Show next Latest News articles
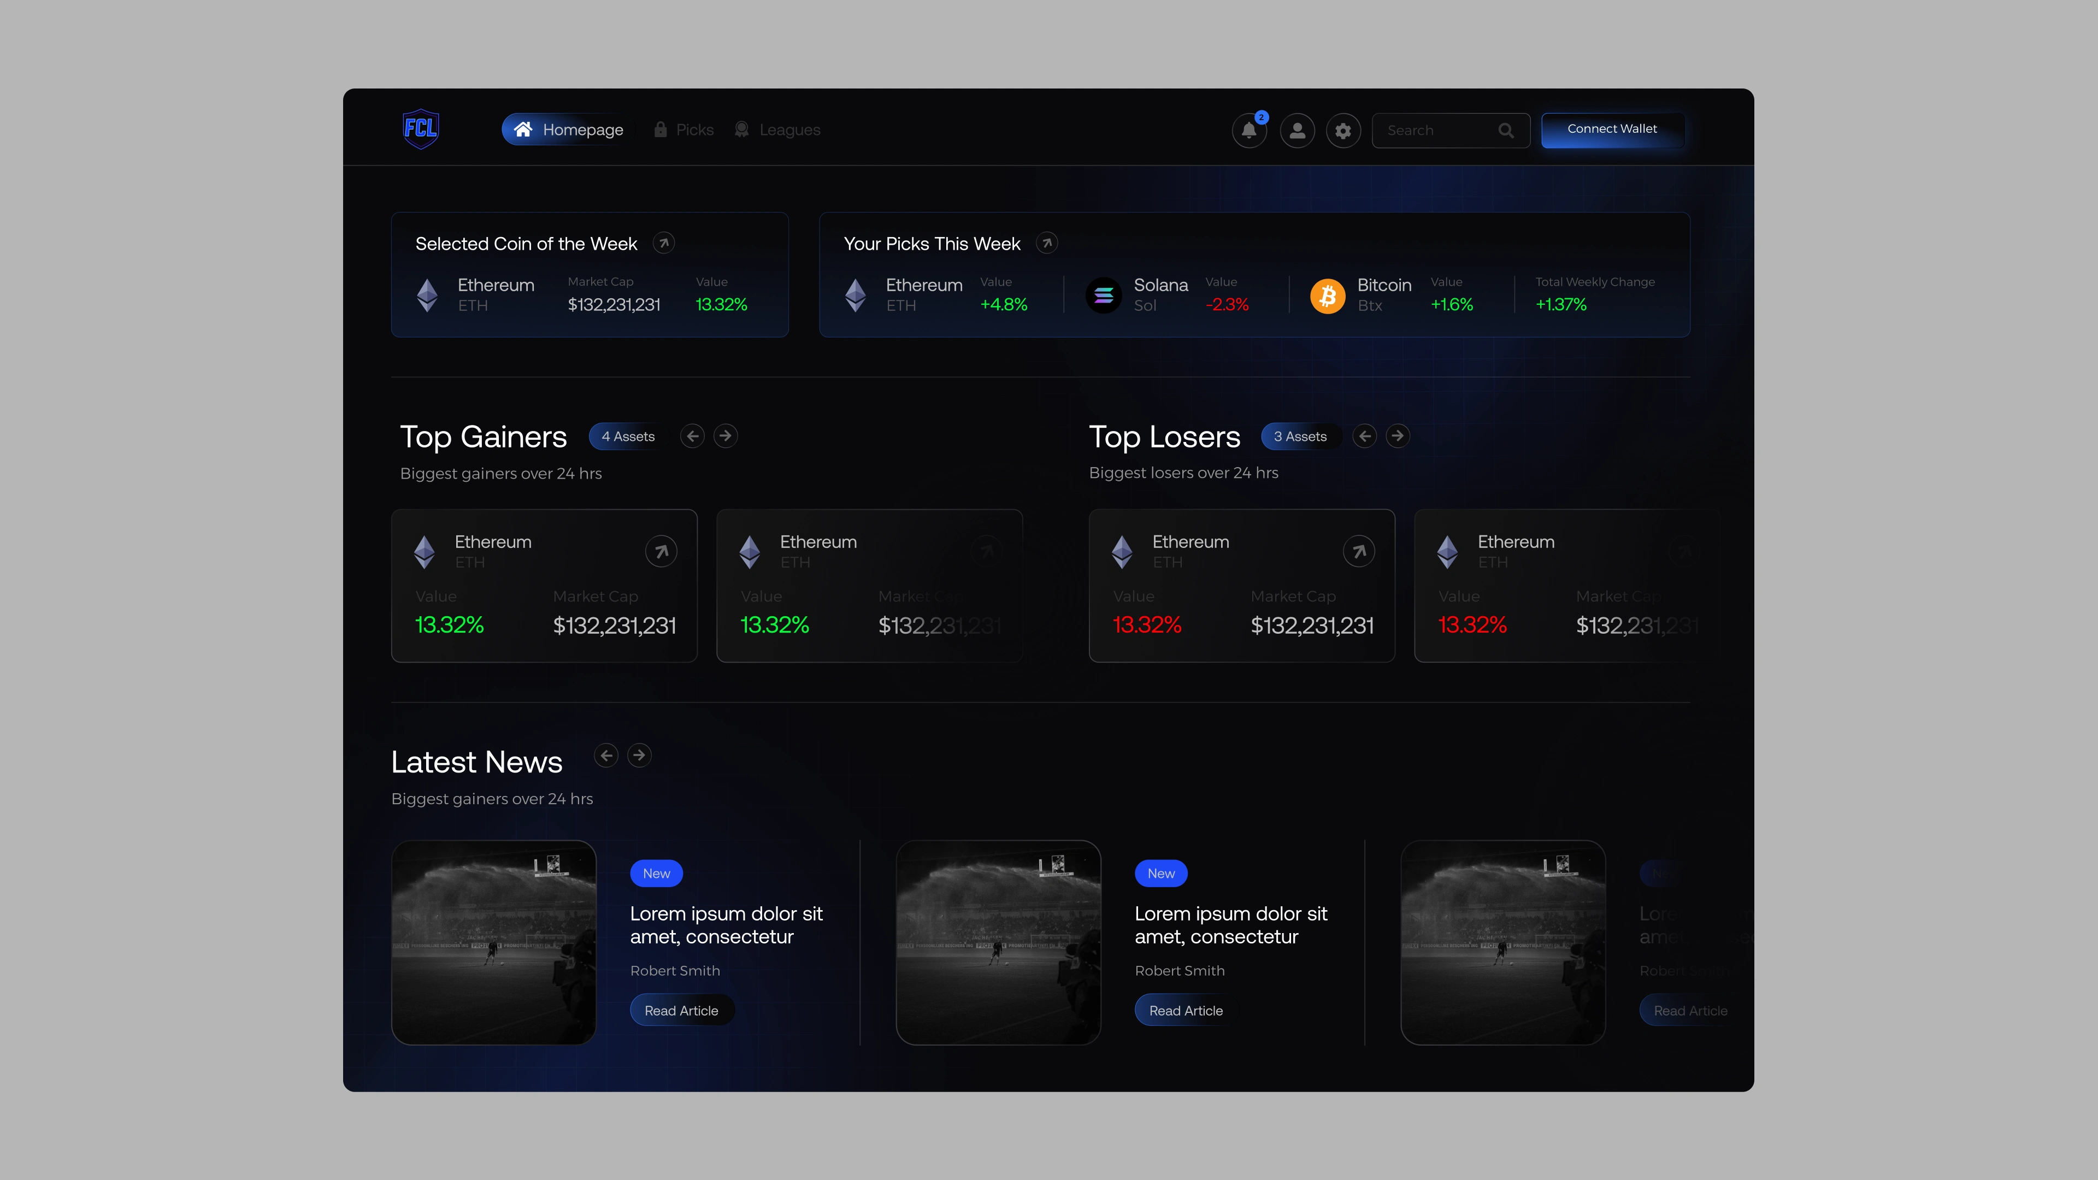Screen dimensions: 2098x1180 639,755
